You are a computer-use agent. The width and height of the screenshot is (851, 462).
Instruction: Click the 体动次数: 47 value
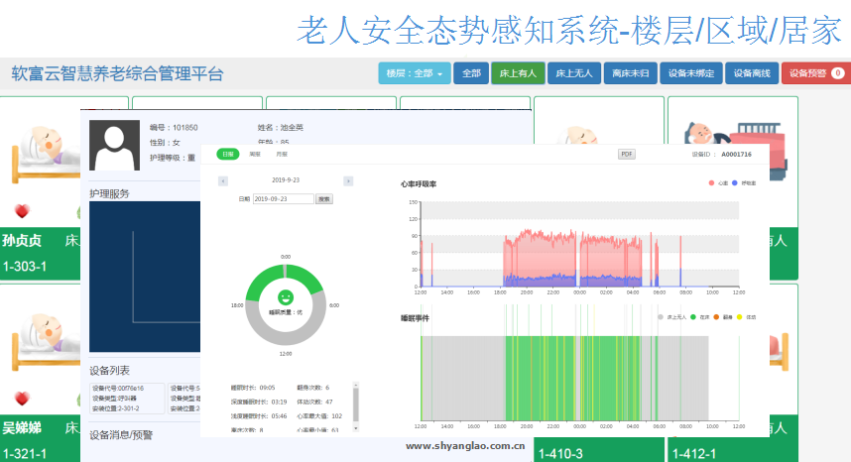[x=314, y=402]
